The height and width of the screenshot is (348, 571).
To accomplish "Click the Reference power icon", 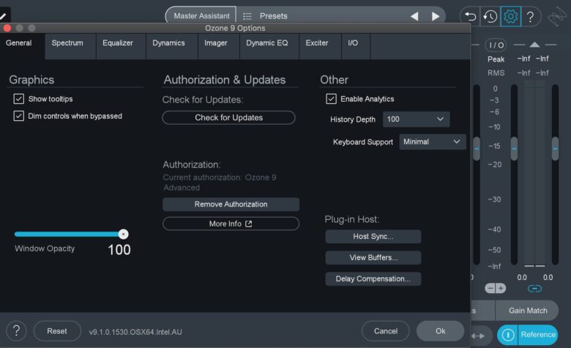I will pyautogui.click(x=507, y=335).
